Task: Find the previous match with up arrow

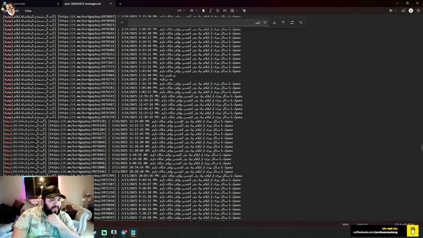Action: pos(283,22)
